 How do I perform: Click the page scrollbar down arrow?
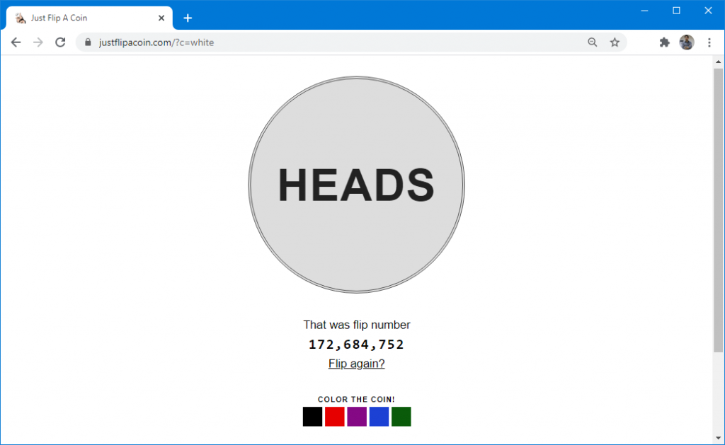click(719, 439)
